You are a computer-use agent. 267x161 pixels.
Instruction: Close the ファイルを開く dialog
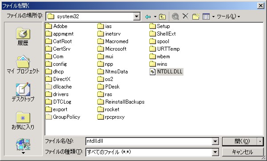click(x=261, y=6)
